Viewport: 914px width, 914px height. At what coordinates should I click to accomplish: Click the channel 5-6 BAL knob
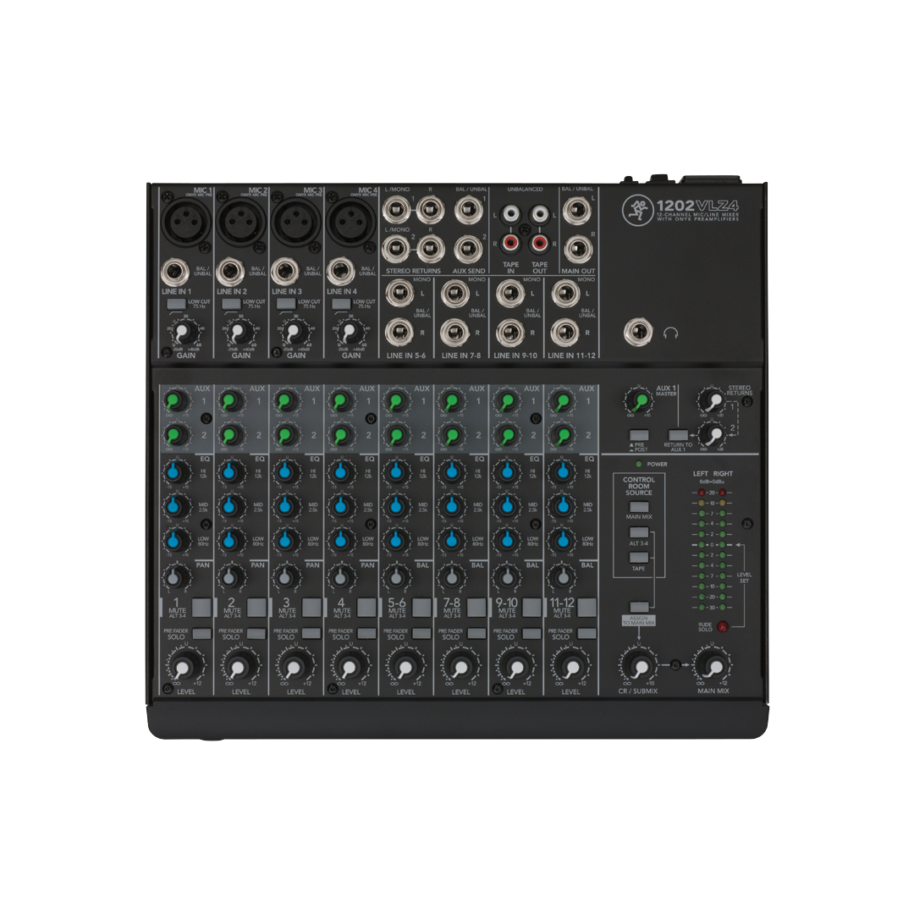pyautogui.click(x=394, y=577)
